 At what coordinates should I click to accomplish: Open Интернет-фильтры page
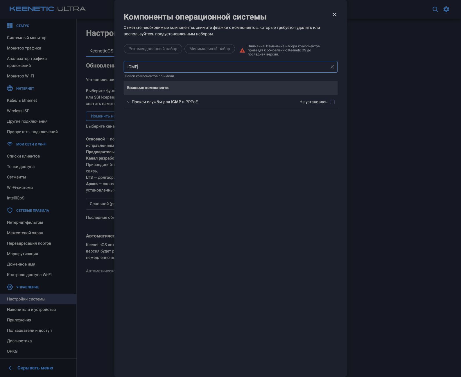(x=25, y=222)
